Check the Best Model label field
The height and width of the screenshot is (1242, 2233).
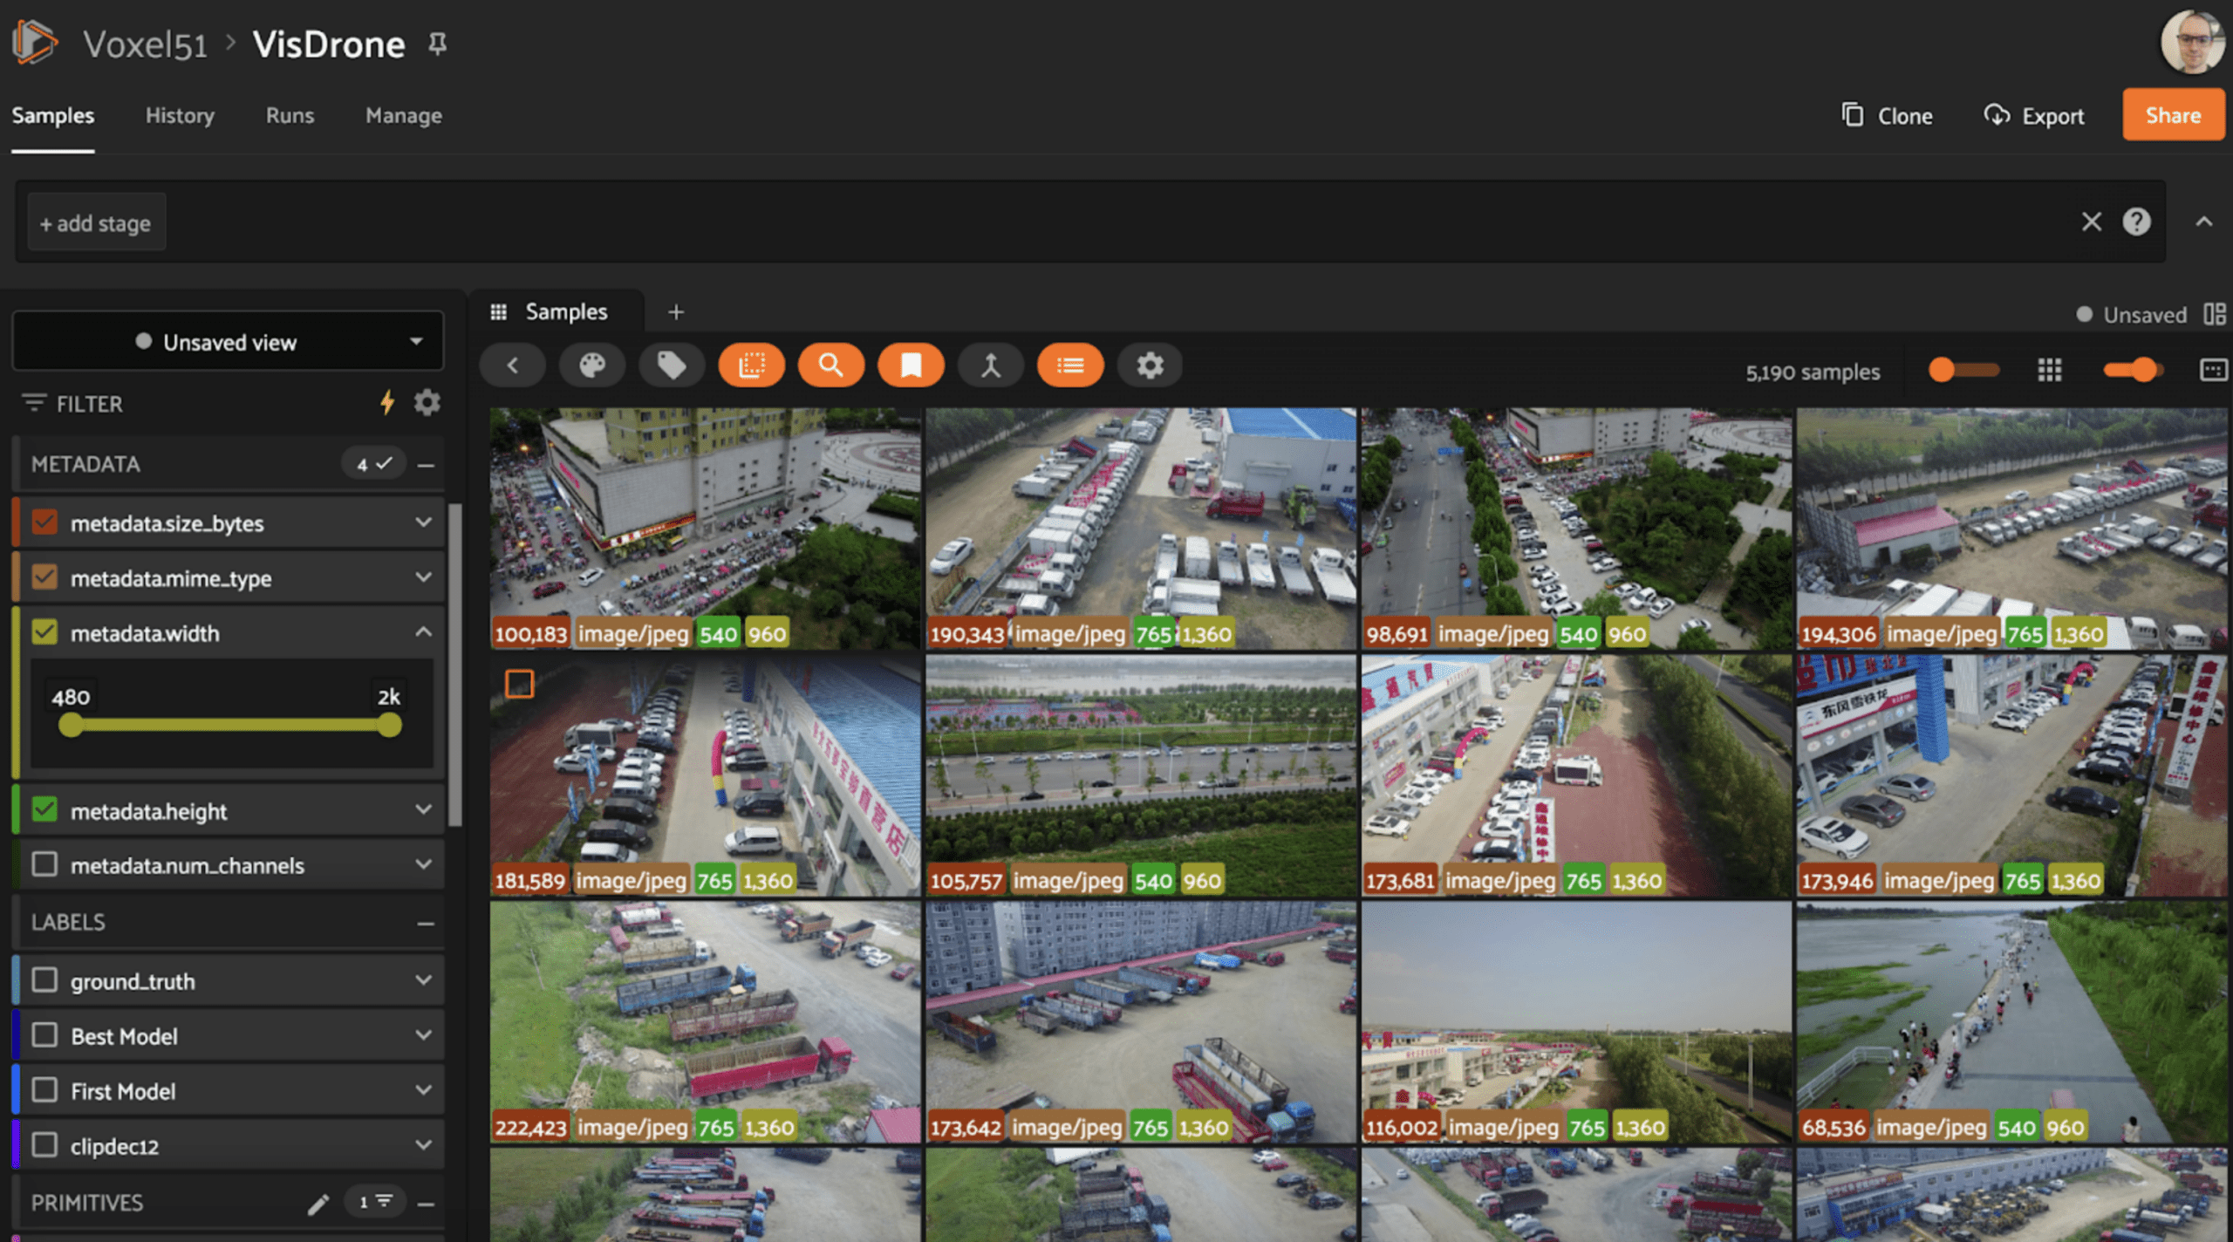(x=44, y=1035)
